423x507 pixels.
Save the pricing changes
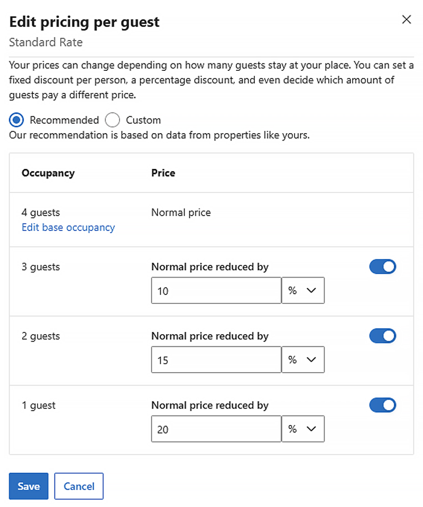(28, 486)
